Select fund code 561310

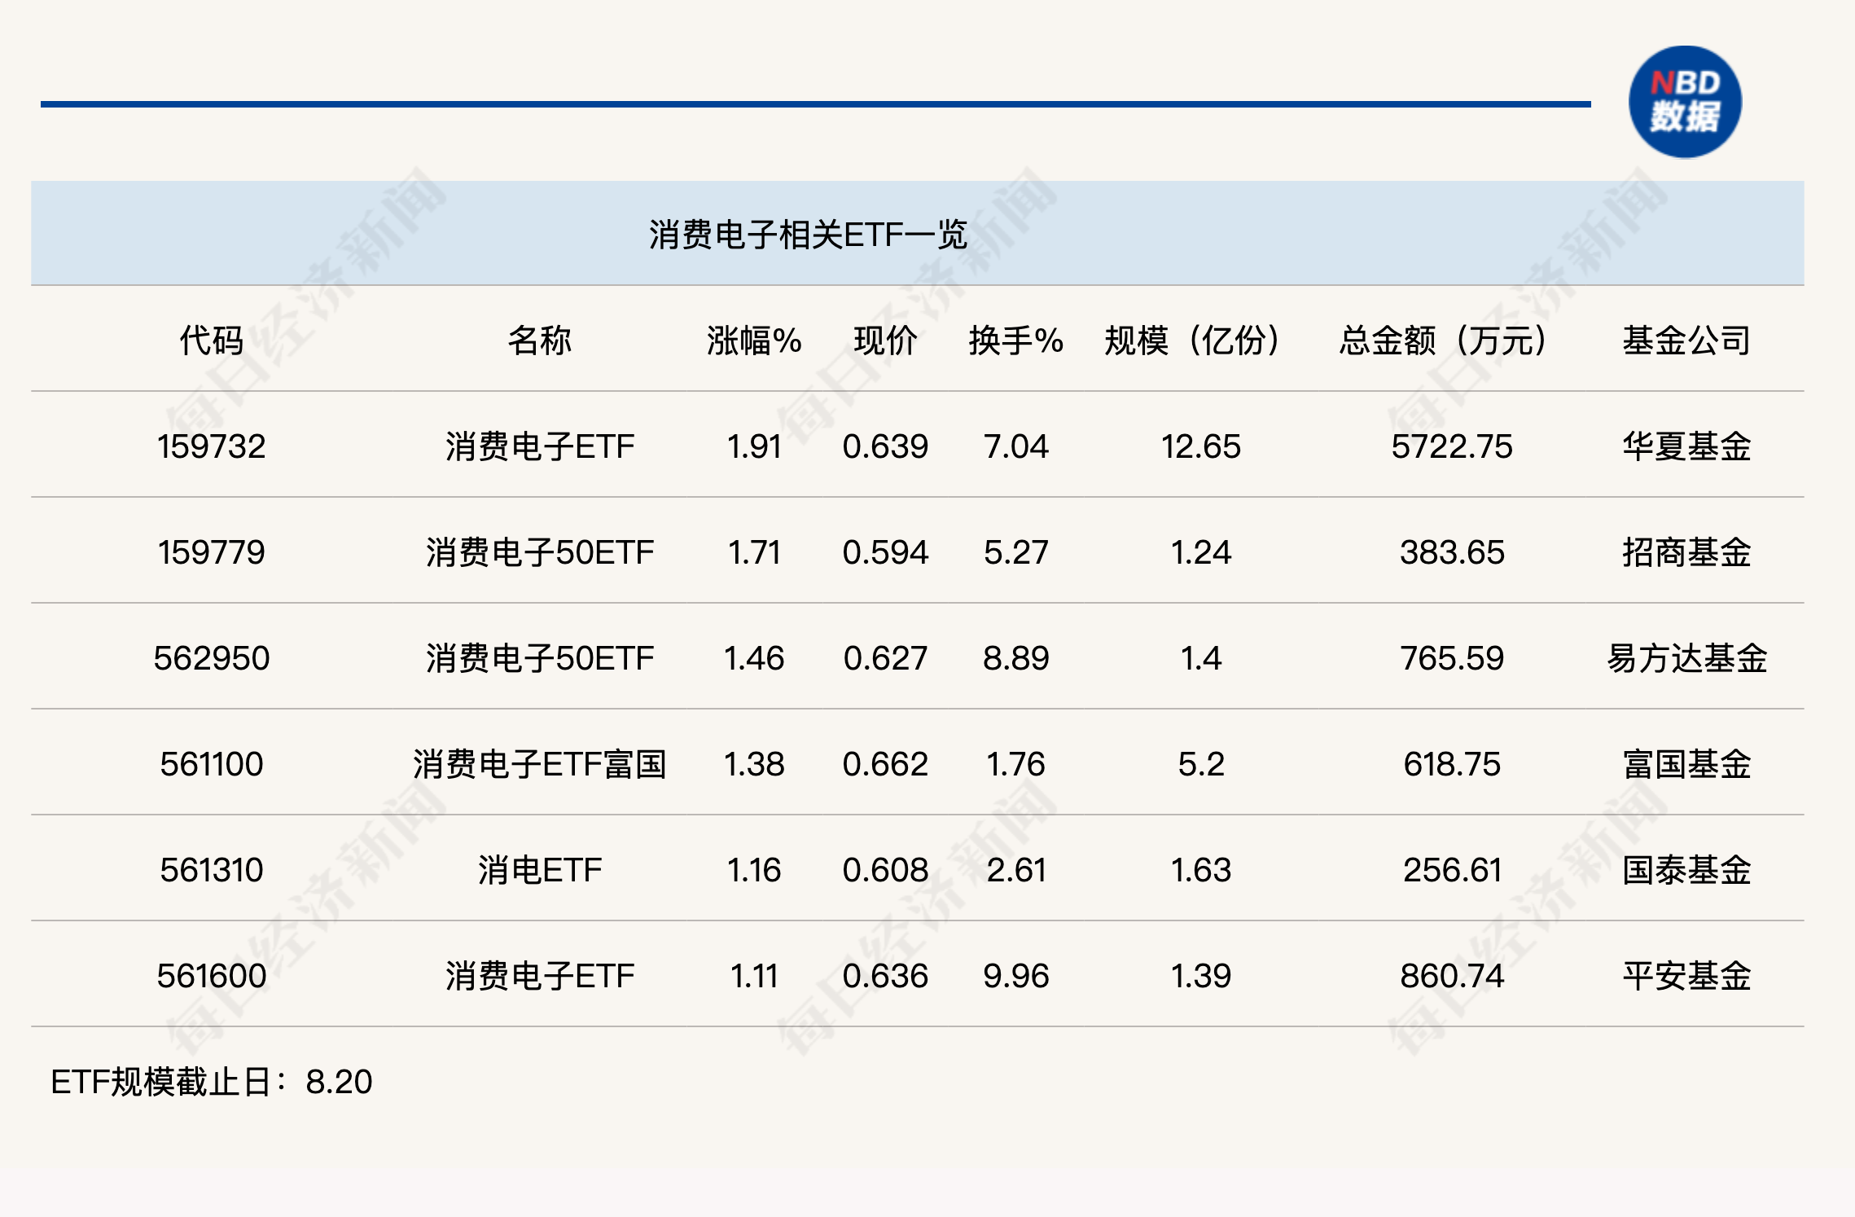pyautogui.click(x=212, y=870)
